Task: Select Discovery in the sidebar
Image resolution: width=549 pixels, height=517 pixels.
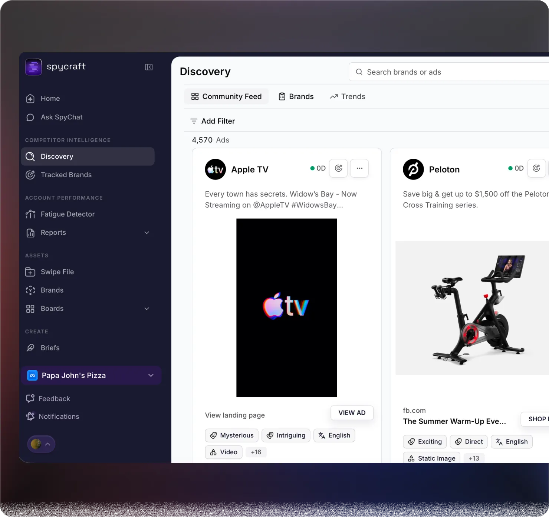Action: (x=88, y=157)
